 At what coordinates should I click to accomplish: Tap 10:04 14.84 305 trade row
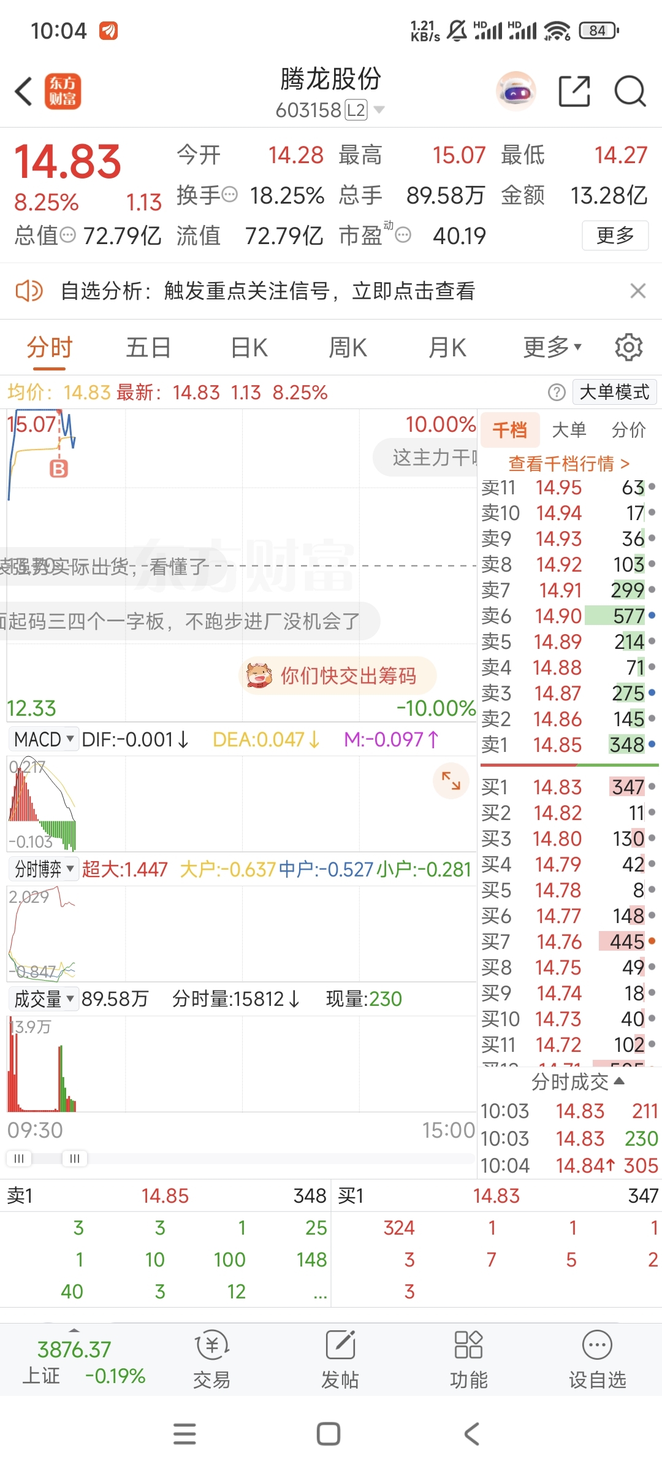click(x=569, y=1165)
